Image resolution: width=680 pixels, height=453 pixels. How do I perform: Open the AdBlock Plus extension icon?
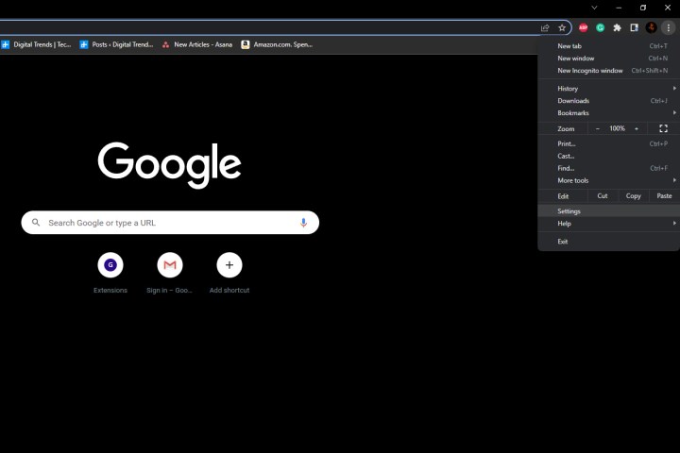click(x=584, y=27)
